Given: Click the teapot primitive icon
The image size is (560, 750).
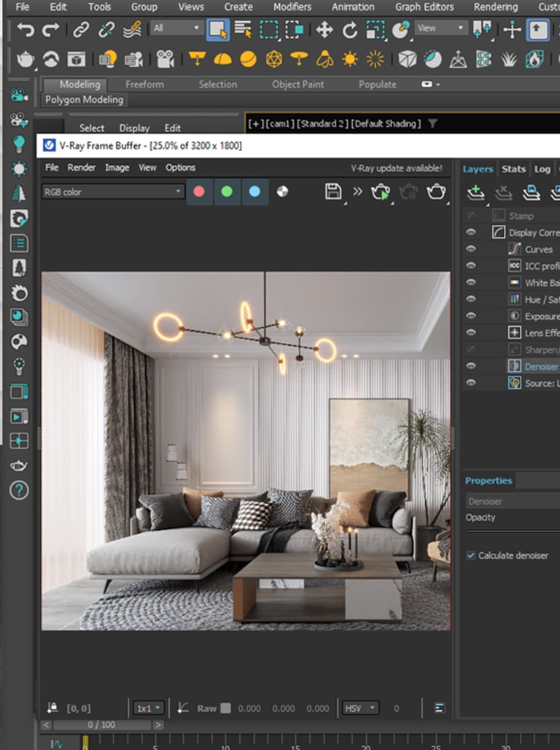Looking at the screenshot, I should pos(26,59).
